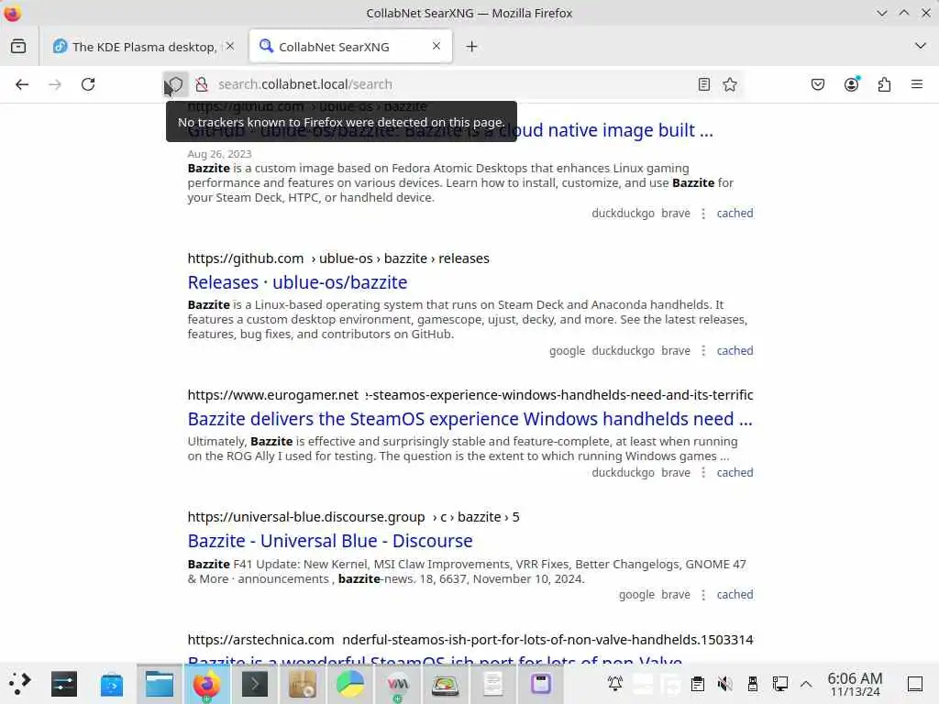
Task: Close the CollabNet SearXNG tab
Action: pyautogui.click(x=436, y=46)
